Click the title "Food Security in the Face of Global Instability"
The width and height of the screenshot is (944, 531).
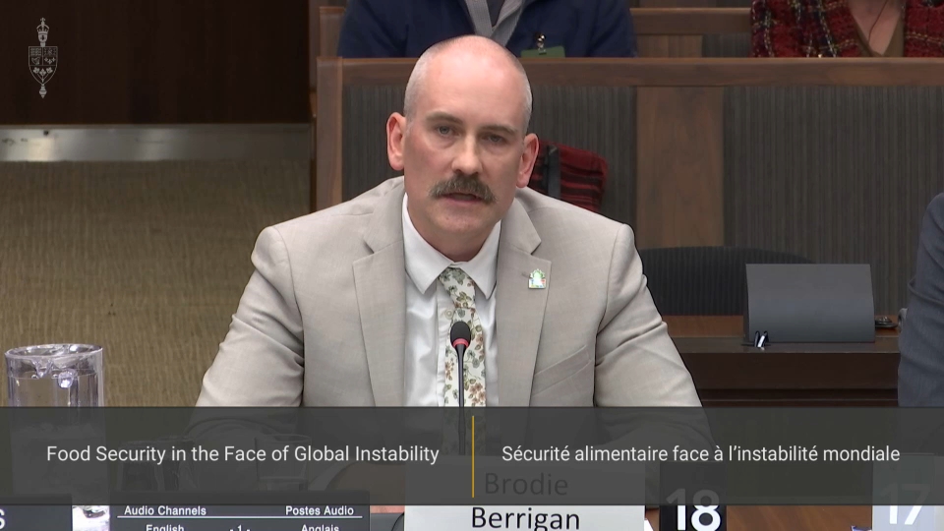click(x=243, y=454)
